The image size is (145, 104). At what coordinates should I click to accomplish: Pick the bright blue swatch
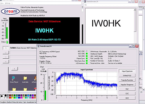[x=19, y=98]
